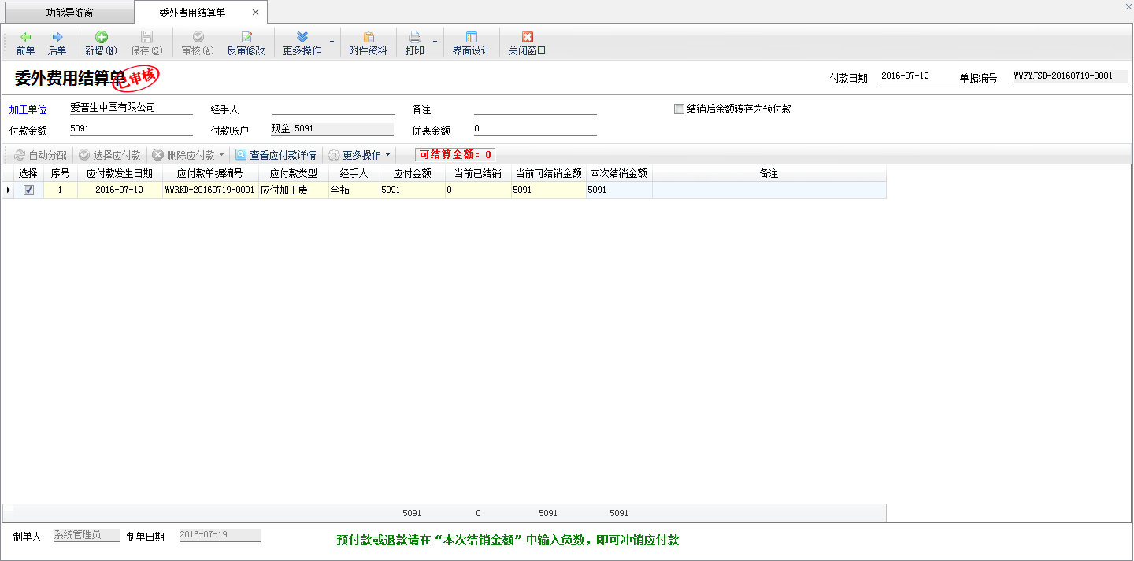
Task: Expand the top toolbar 更多操作 dropdown
Action: point(332,42)
